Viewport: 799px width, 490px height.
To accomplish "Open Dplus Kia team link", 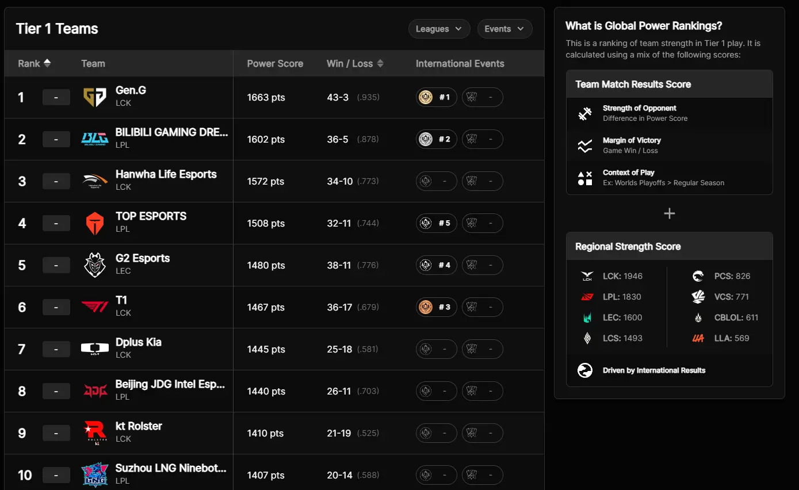I will pos(138,342).
